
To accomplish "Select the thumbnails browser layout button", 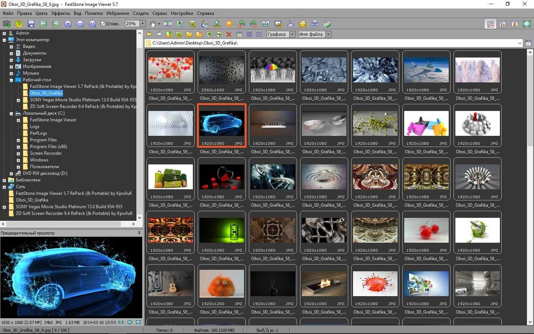I will (490, 24).
